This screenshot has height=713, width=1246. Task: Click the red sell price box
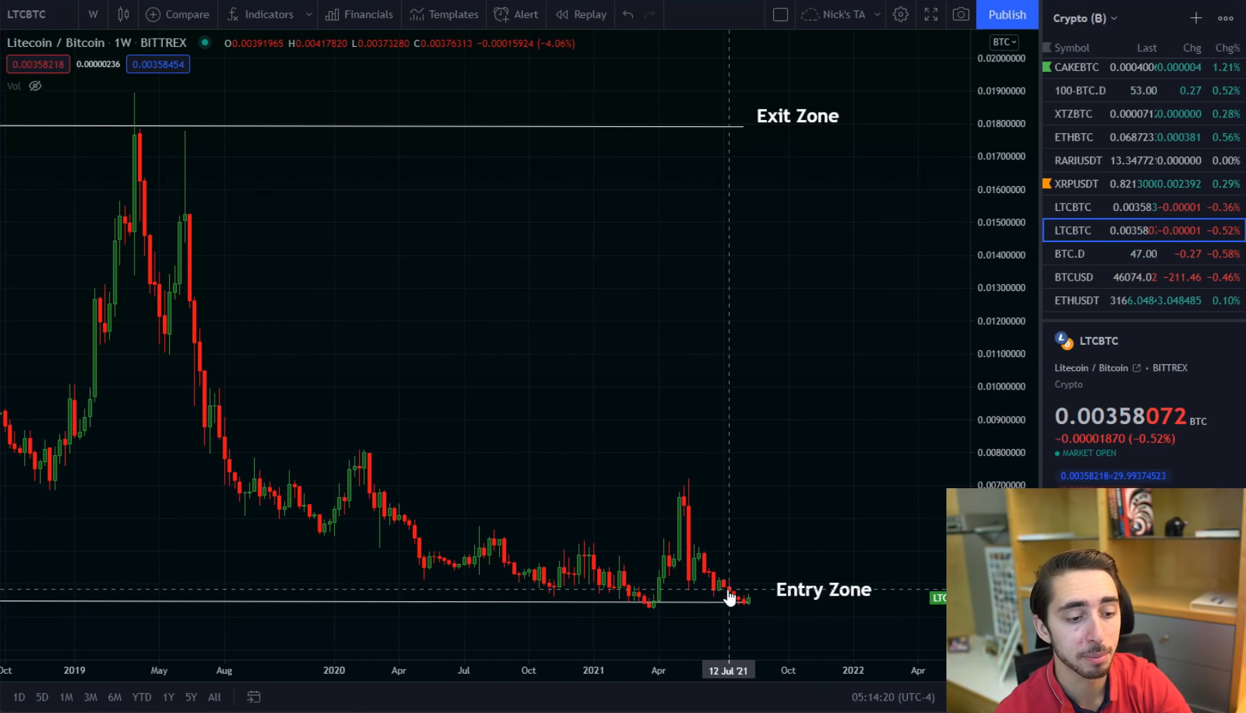(38, 64)
